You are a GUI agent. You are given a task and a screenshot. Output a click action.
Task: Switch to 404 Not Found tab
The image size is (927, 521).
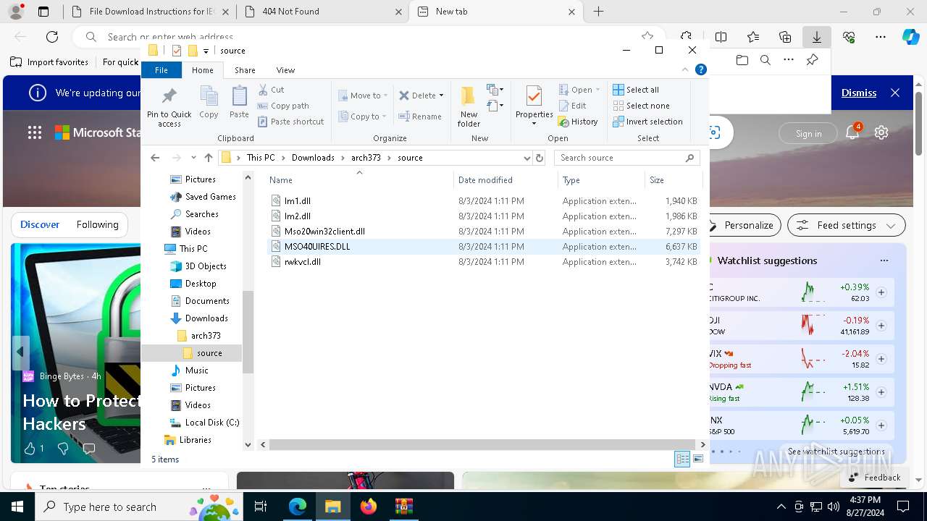322,12
